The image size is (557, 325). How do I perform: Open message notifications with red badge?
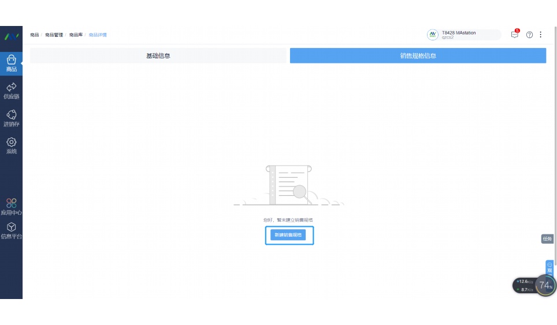[514, 35]
